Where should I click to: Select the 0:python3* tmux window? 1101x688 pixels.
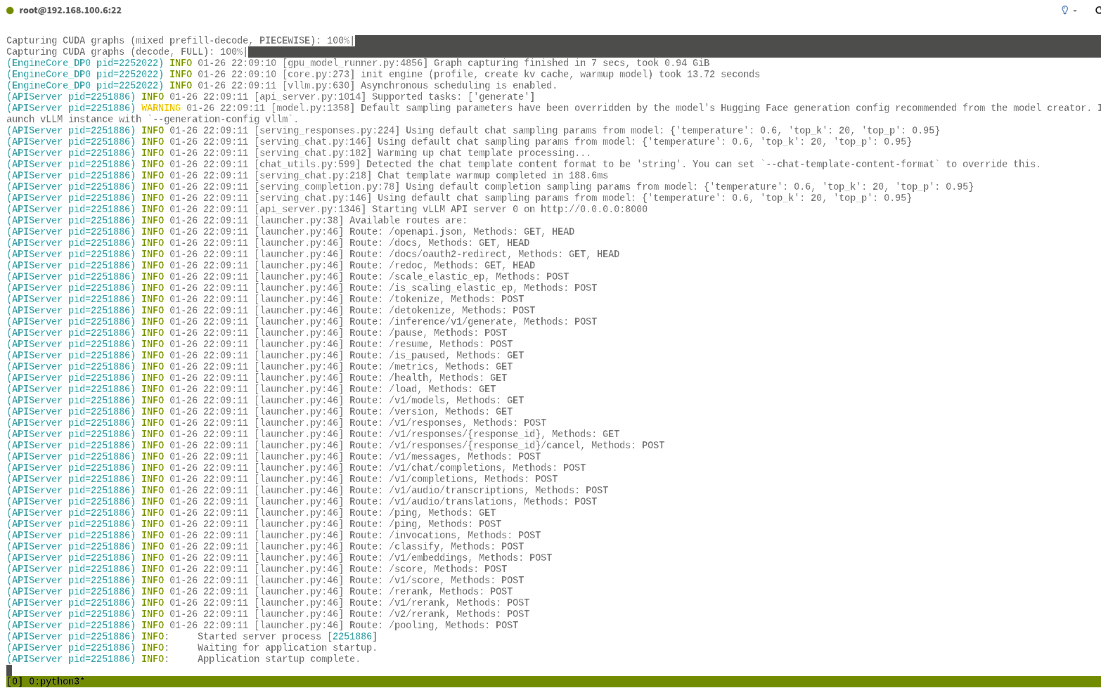pos(56,681)
